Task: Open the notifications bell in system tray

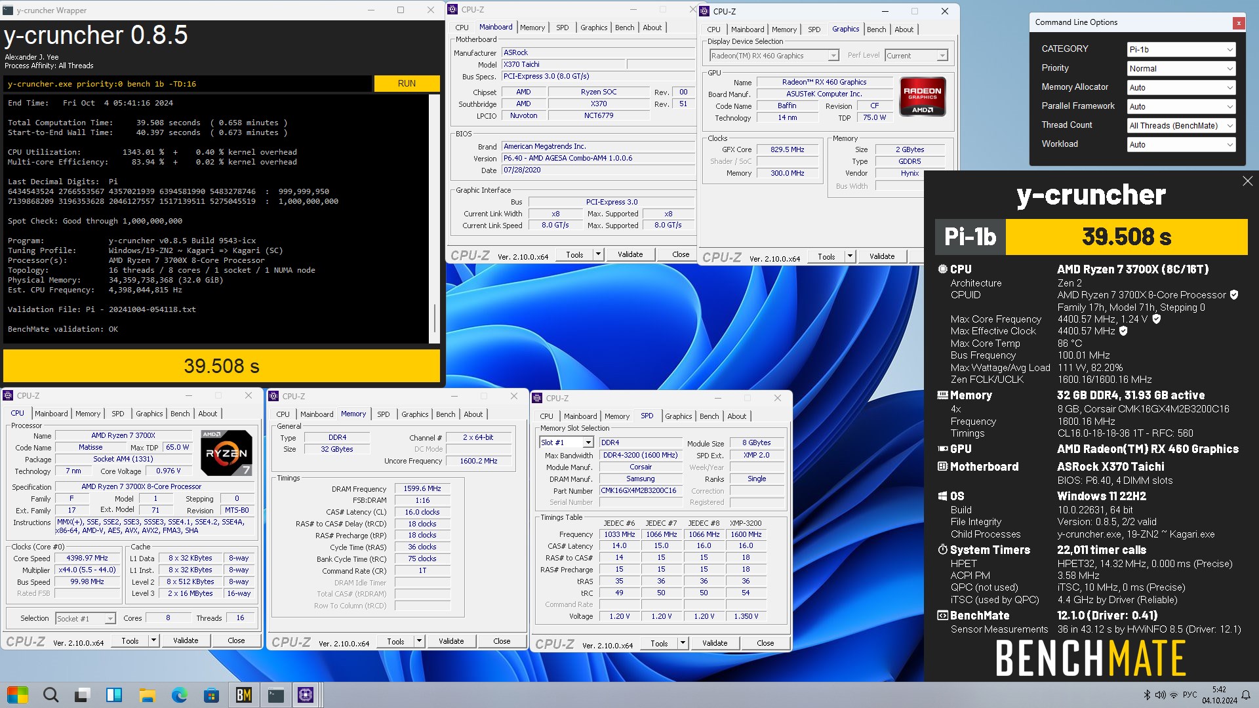Action: (1246, 695)
